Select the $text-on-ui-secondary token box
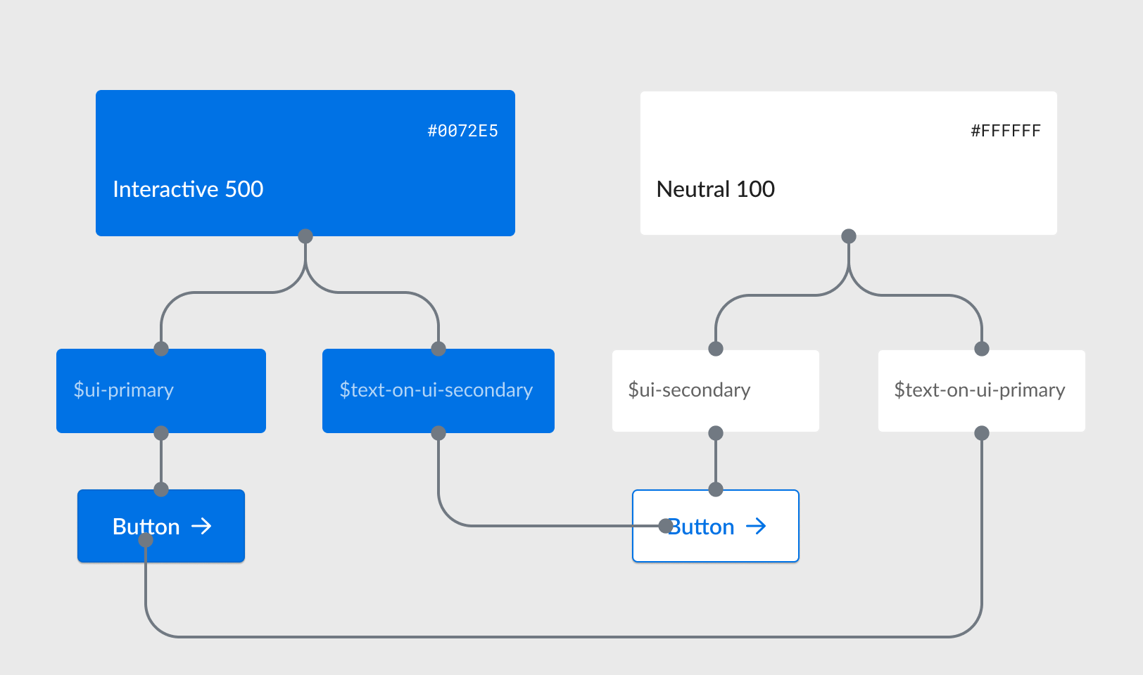 click(438, 391)
